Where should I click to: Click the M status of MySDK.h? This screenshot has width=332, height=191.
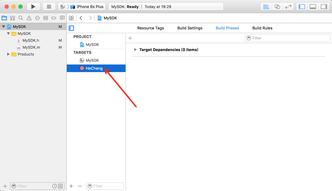pyautogui.click(x=60, y=41)
